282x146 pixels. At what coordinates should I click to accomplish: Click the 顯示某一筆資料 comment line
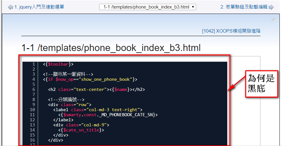(x=68, y=74)
